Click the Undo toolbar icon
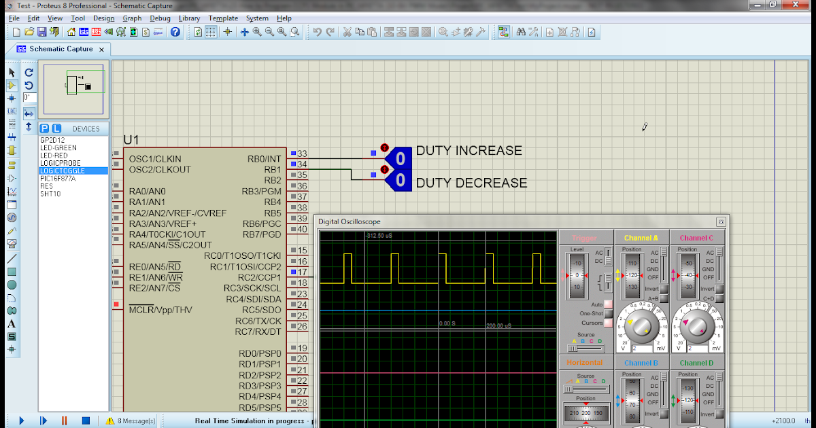This screenshot has height=428, width=816. pyautogui.click(x=318, y=32)
